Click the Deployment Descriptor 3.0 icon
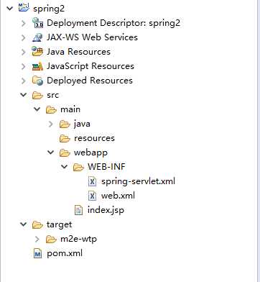260x282 pixels. coord(37,23)
